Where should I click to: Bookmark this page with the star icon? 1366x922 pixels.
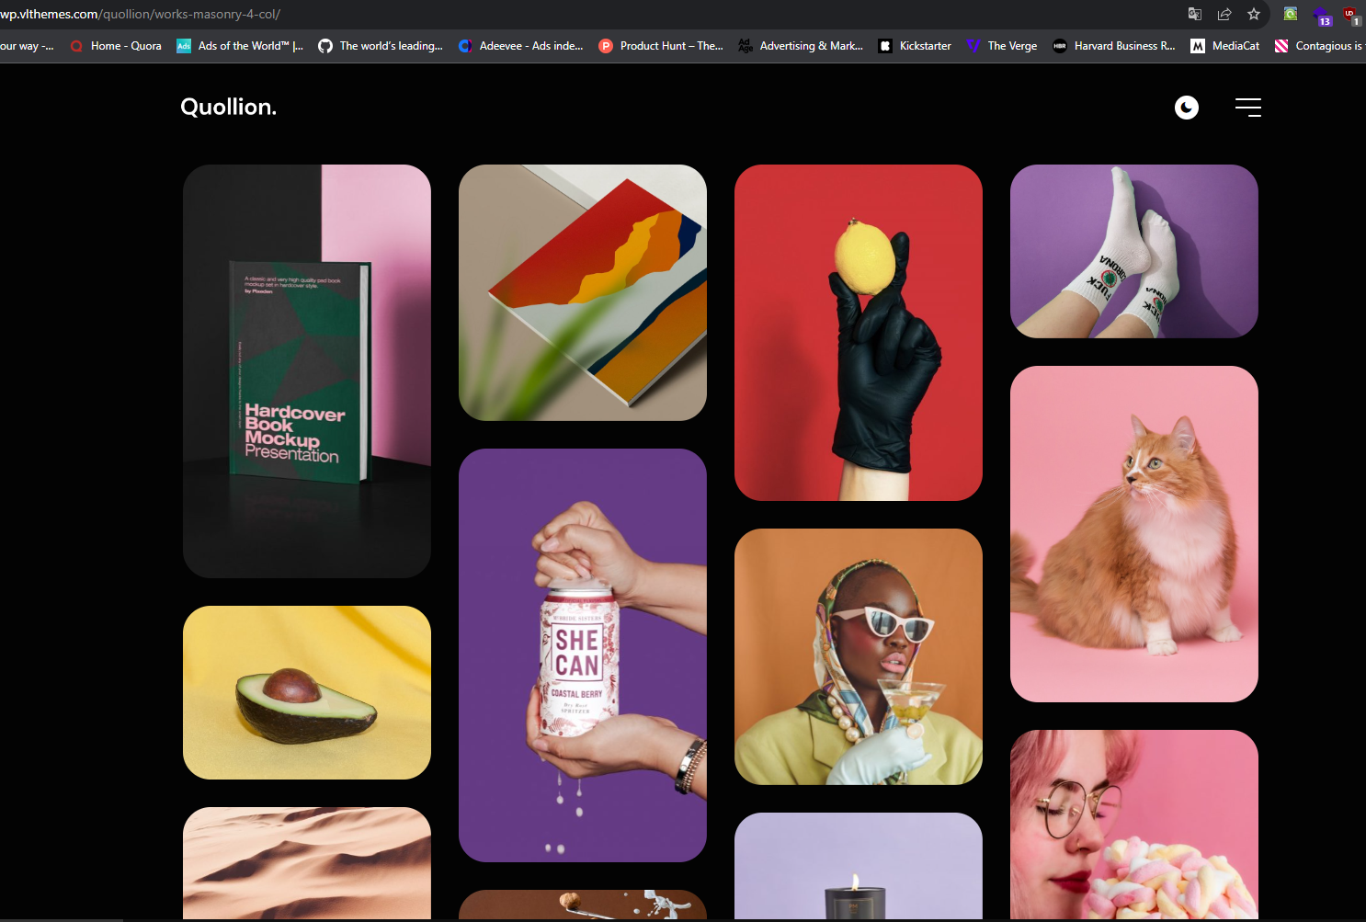[1254, 14]
